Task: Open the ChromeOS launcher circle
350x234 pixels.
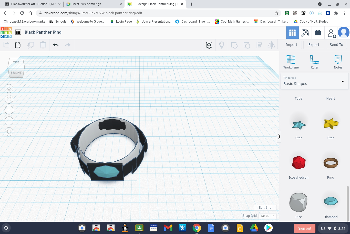Action: tap(6, 228)
